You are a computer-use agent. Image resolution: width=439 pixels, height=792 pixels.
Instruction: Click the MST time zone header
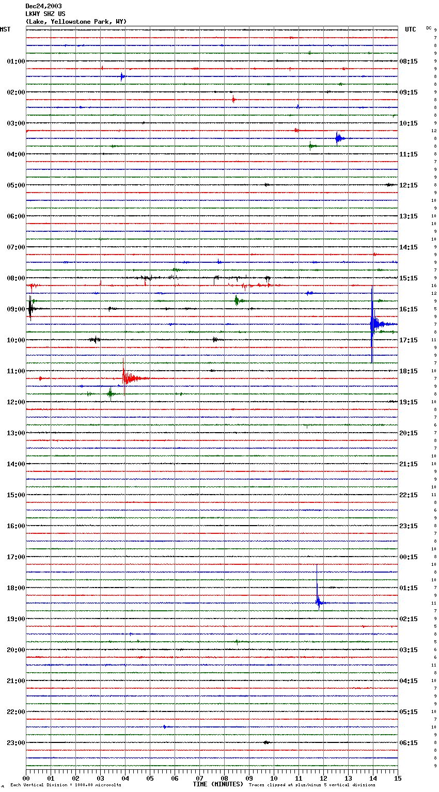[5, 29]
